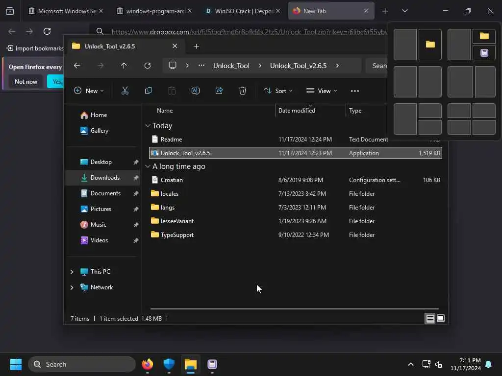Open the Sort dropdown menu

[x=278, y=91]
